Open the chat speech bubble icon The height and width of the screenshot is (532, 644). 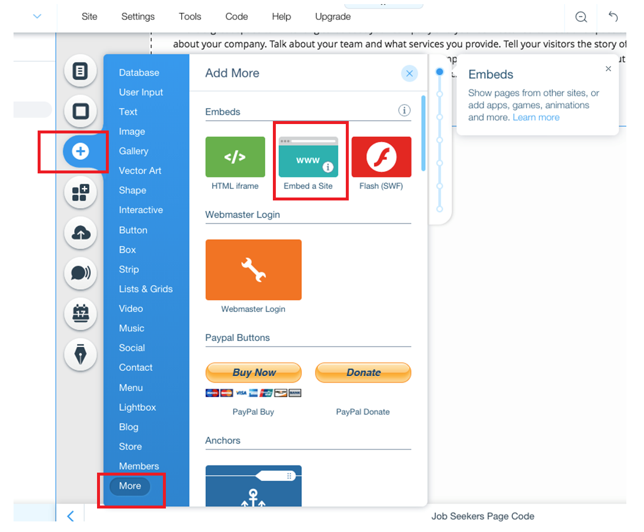(x=81, y=273)
